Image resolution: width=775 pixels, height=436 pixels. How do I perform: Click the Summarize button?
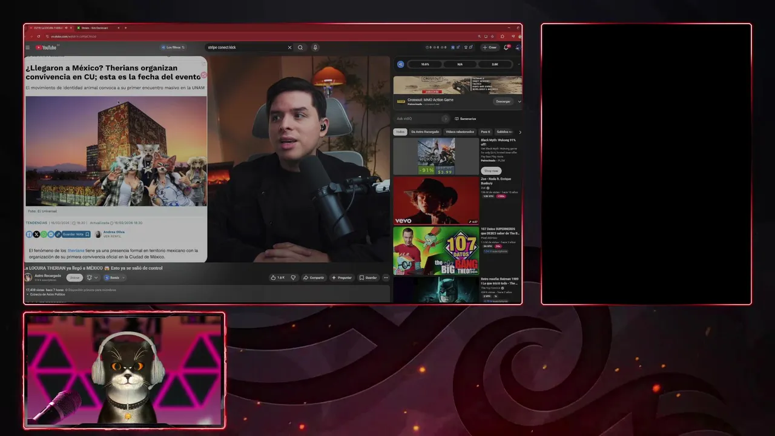(x=465, y=119)
